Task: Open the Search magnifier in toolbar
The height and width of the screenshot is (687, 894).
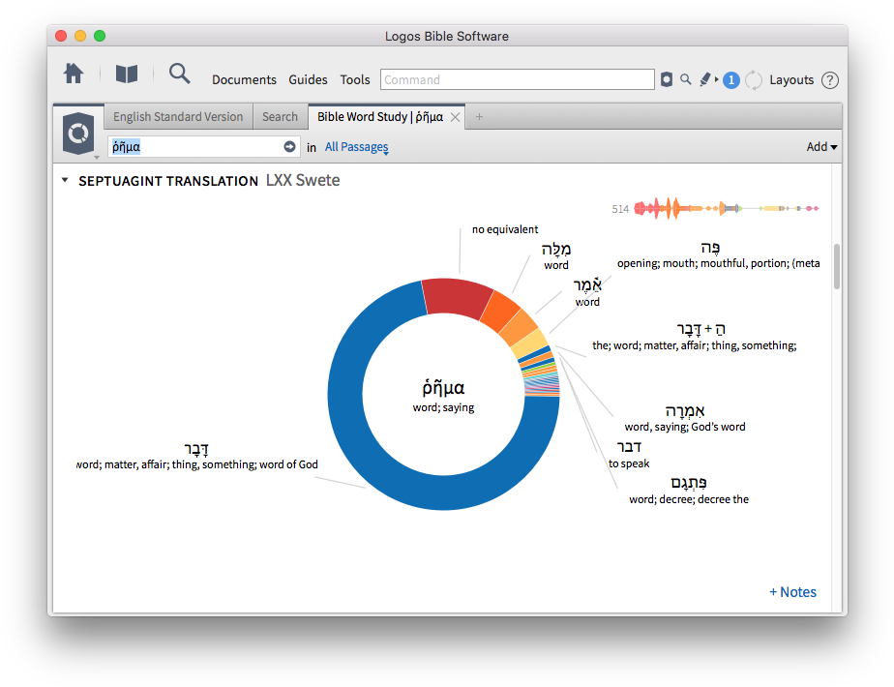Action: coord(180,75)
